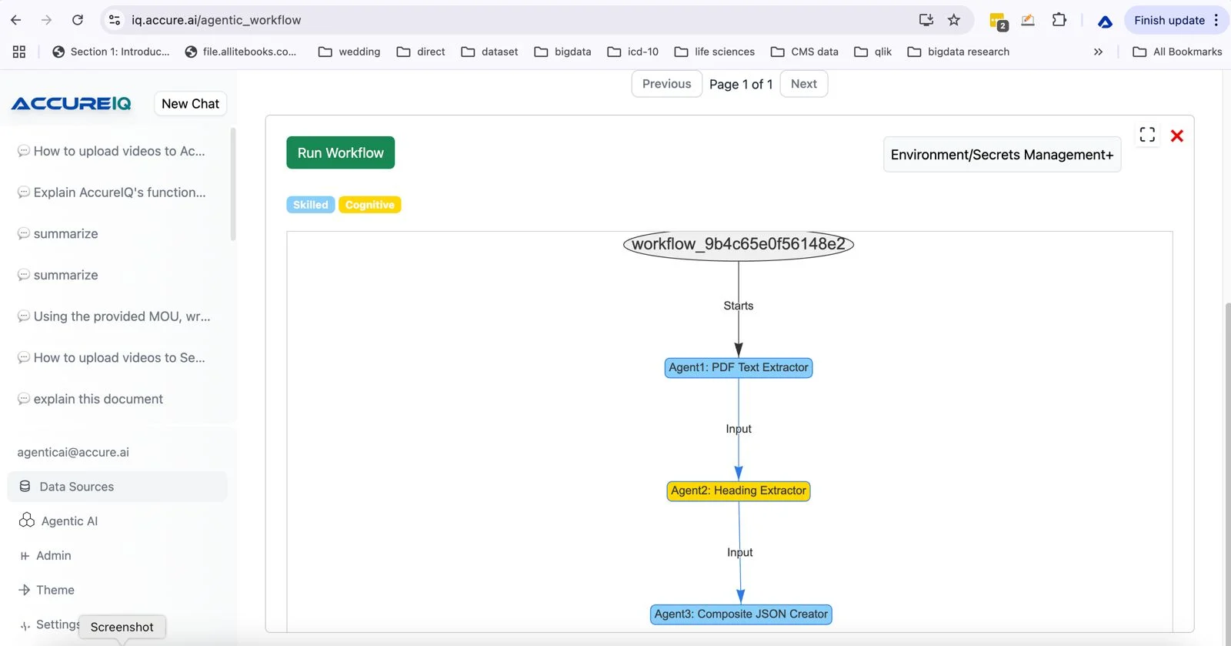Select the Agent1: PDF Text Extractor node
Viewport: 1231px width, 646px height.
738,368
